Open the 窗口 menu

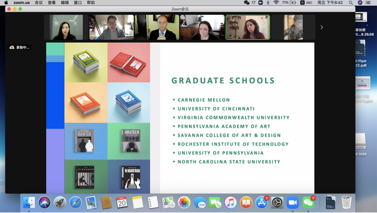[x=78, y=2]
